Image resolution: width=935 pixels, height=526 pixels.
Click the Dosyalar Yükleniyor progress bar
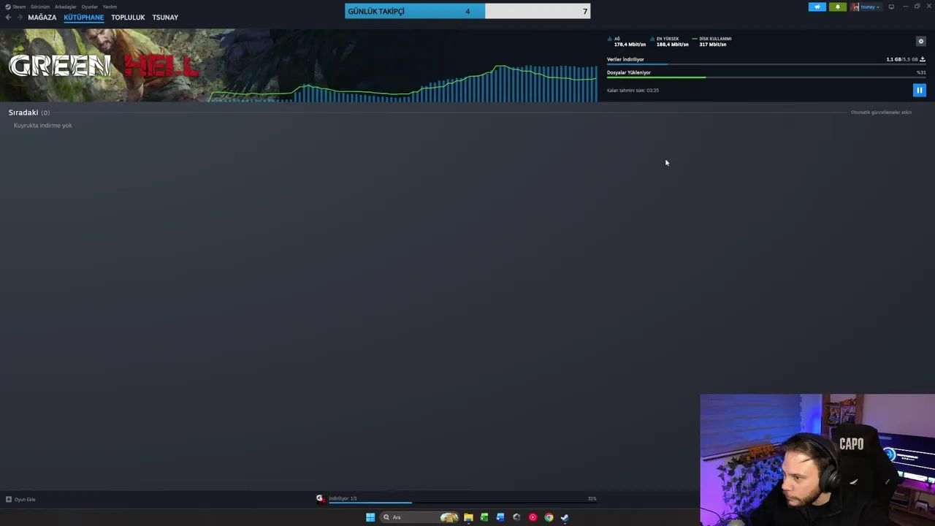766,77
